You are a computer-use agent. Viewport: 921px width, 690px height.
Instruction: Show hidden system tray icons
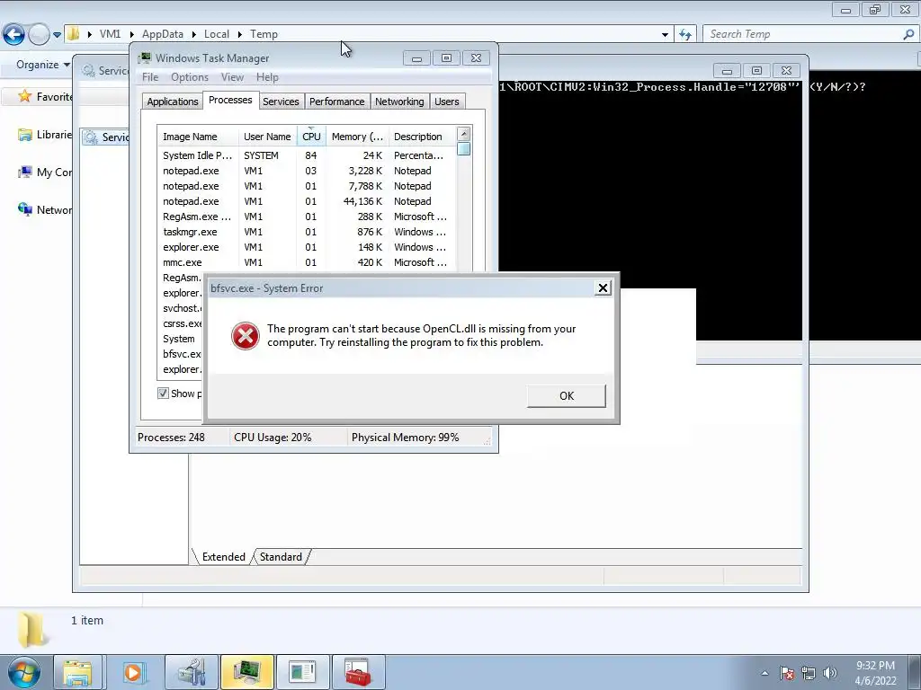click(x=765, y=674)
